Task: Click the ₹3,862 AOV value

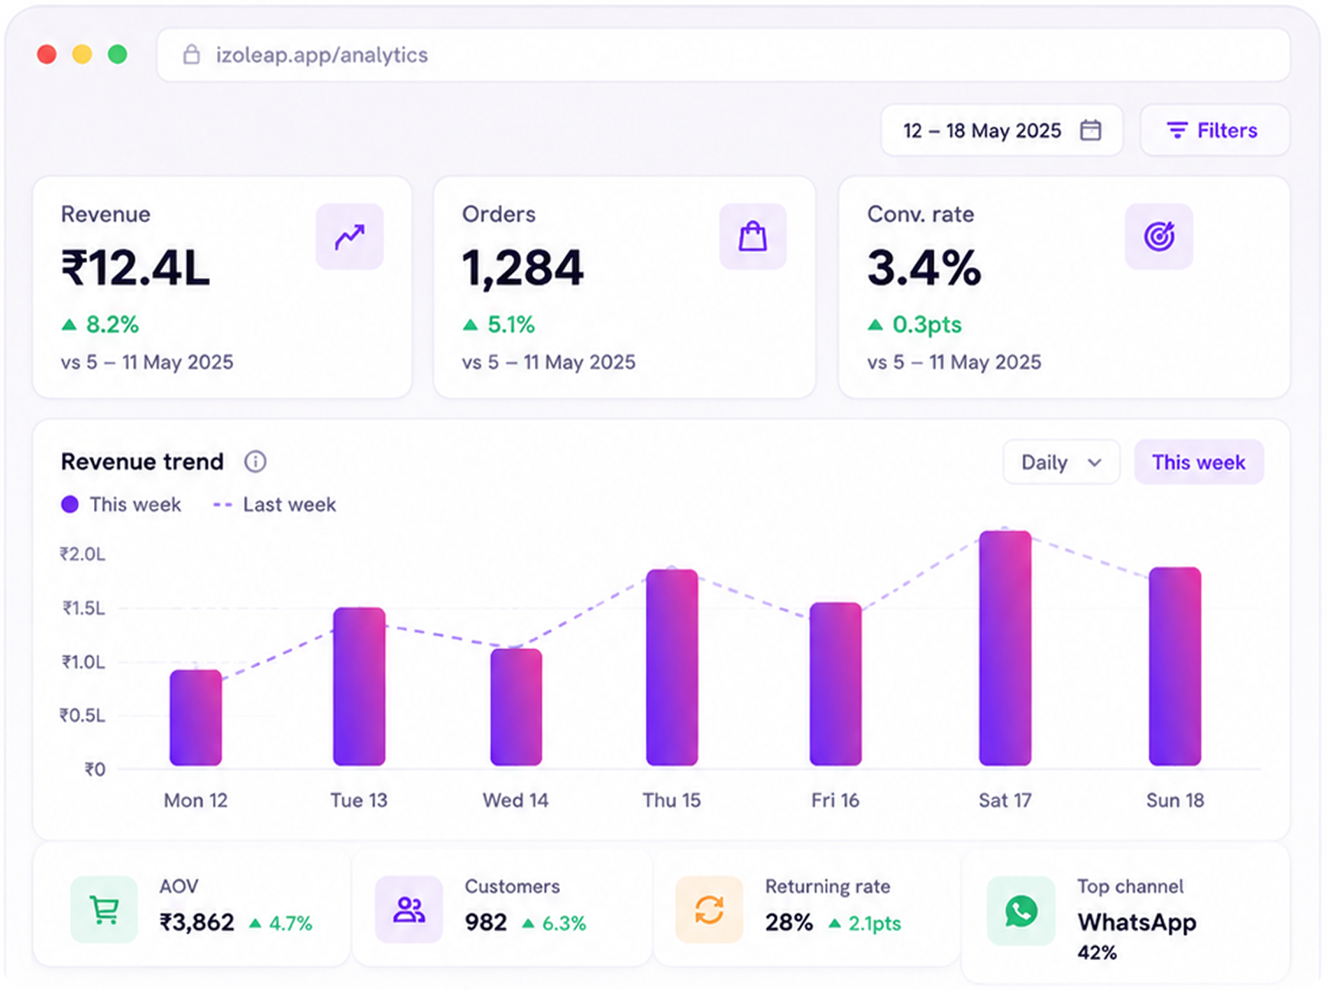Action: (x=197, y=923)
